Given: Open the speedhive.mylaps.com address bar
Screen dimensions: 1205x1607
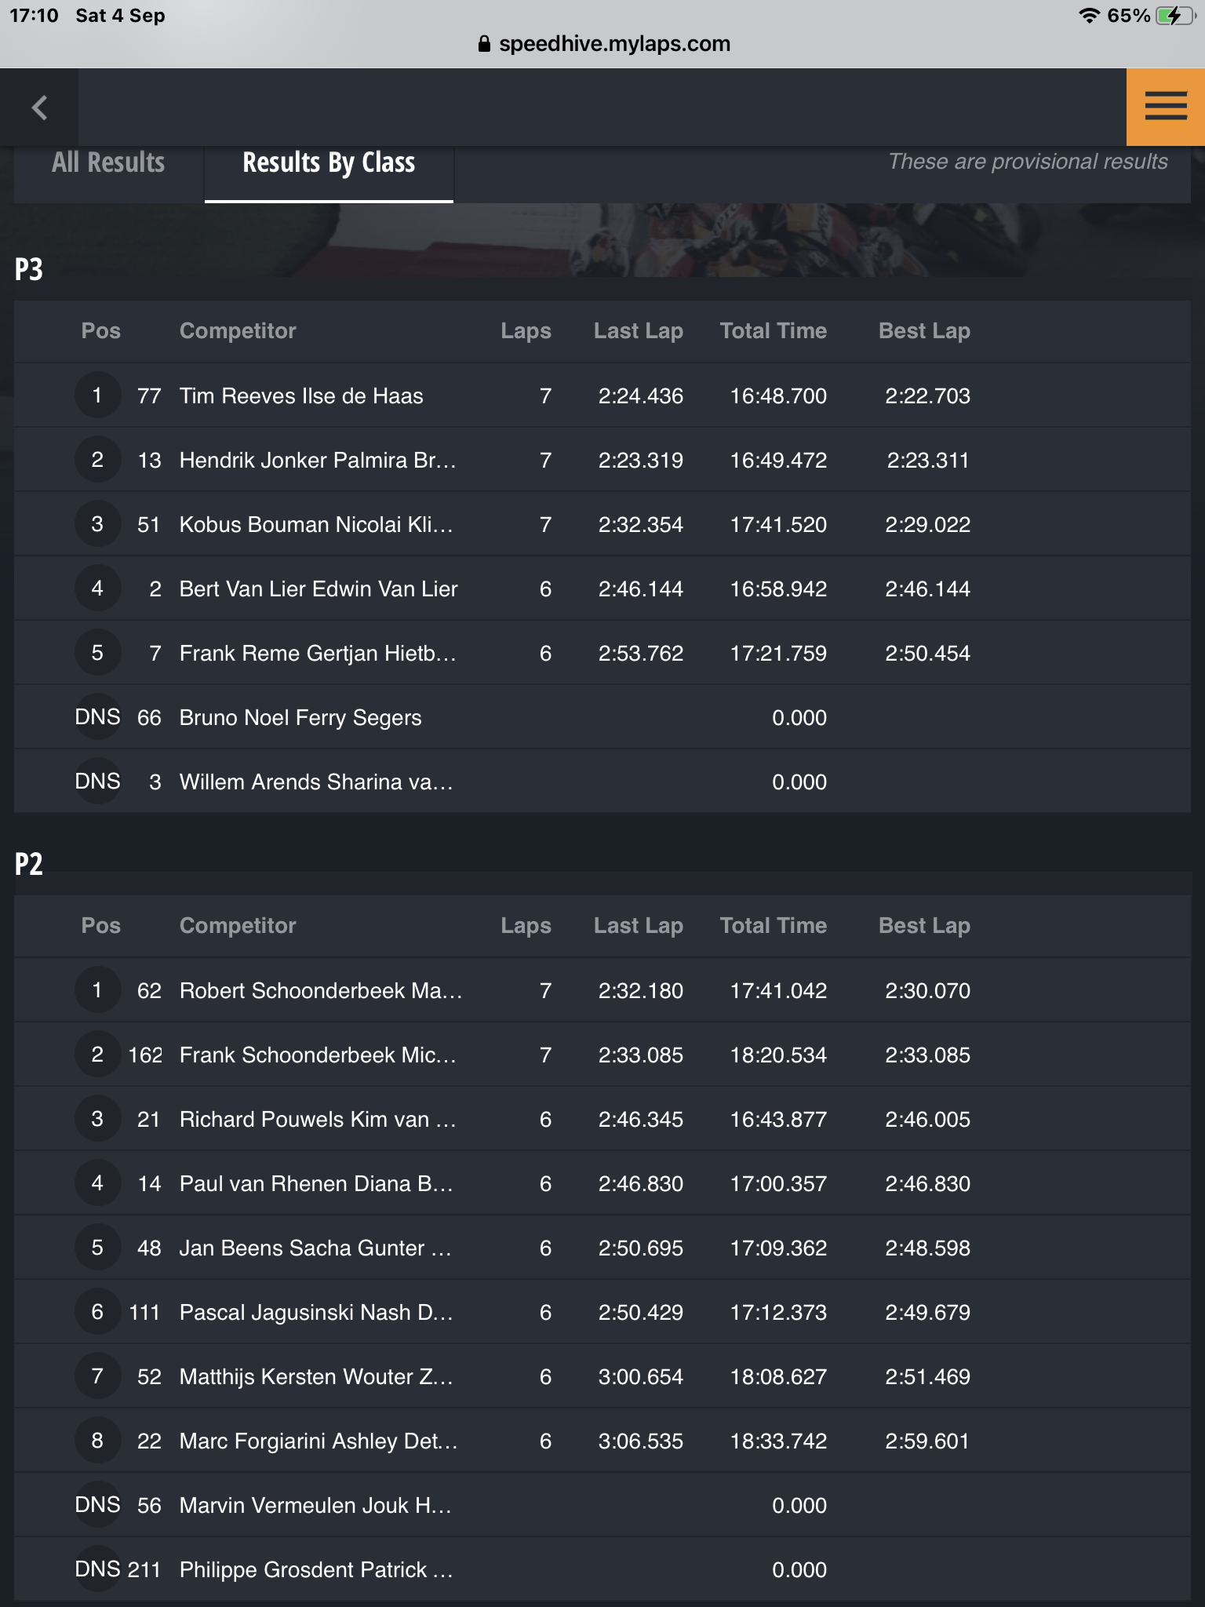Looking at the screenshot, I should (602, 44).
